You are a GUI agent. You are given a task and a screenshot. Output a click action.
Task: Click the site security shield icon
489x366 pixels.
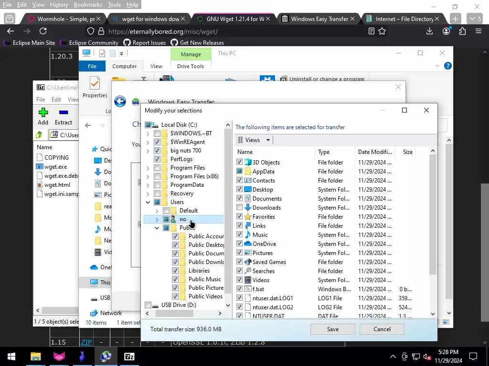[x=90, y=31]
